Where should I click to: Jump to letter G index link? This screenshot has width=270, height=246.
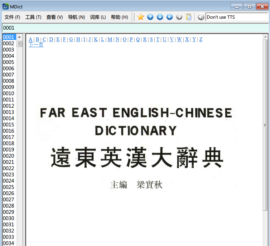[x=71, y=39]
